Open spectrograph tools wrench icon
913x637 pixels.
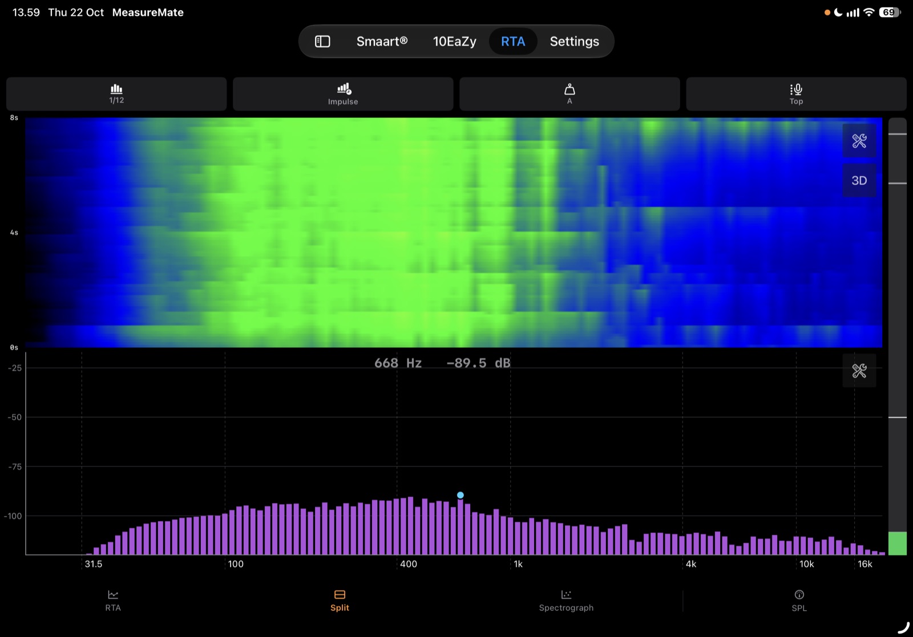(859, 140)
